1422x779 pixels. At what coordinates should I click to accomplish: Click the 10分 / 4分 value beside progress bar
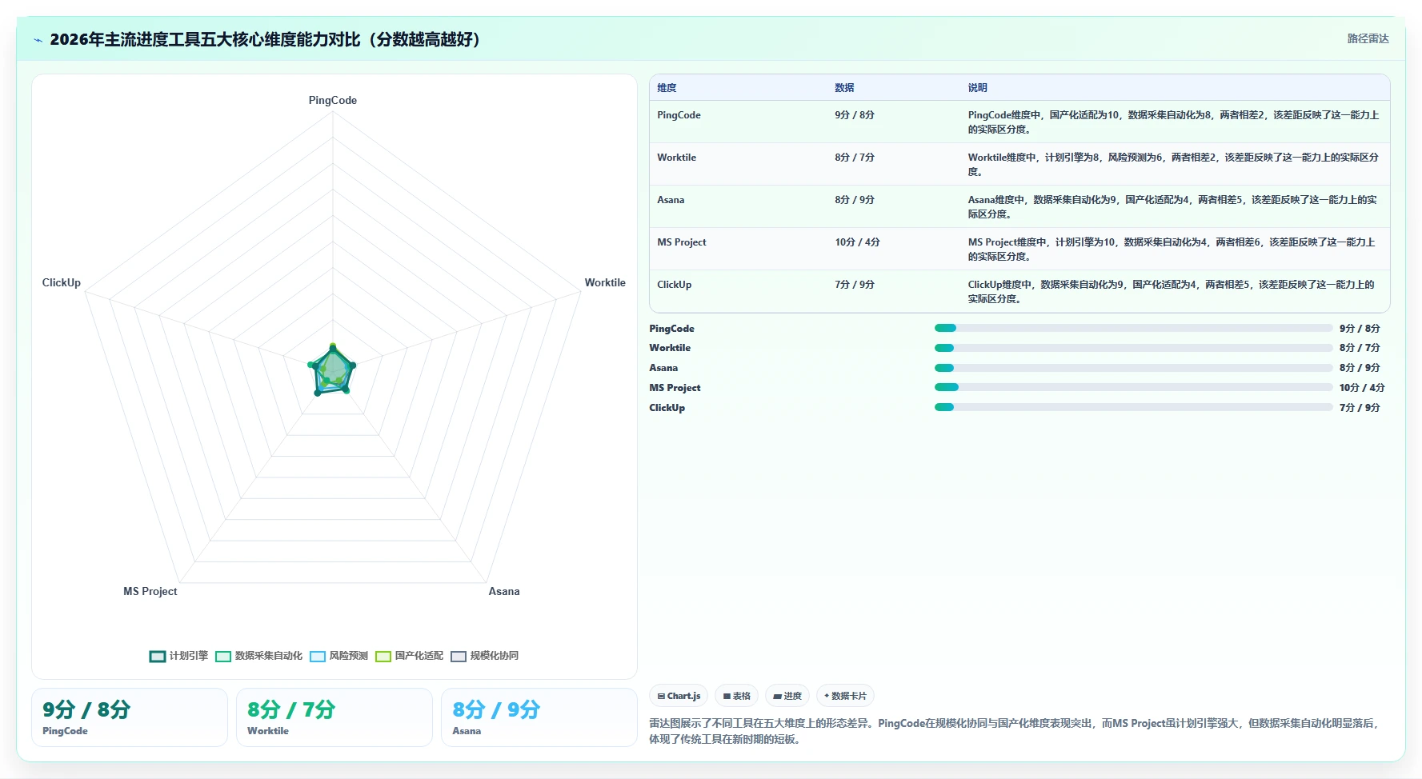coord(1362,388)
